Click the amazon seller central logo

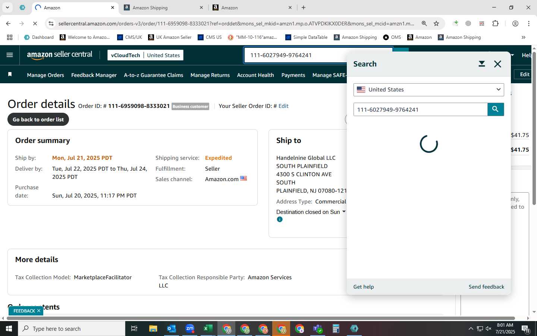click(x=60, y=55)
